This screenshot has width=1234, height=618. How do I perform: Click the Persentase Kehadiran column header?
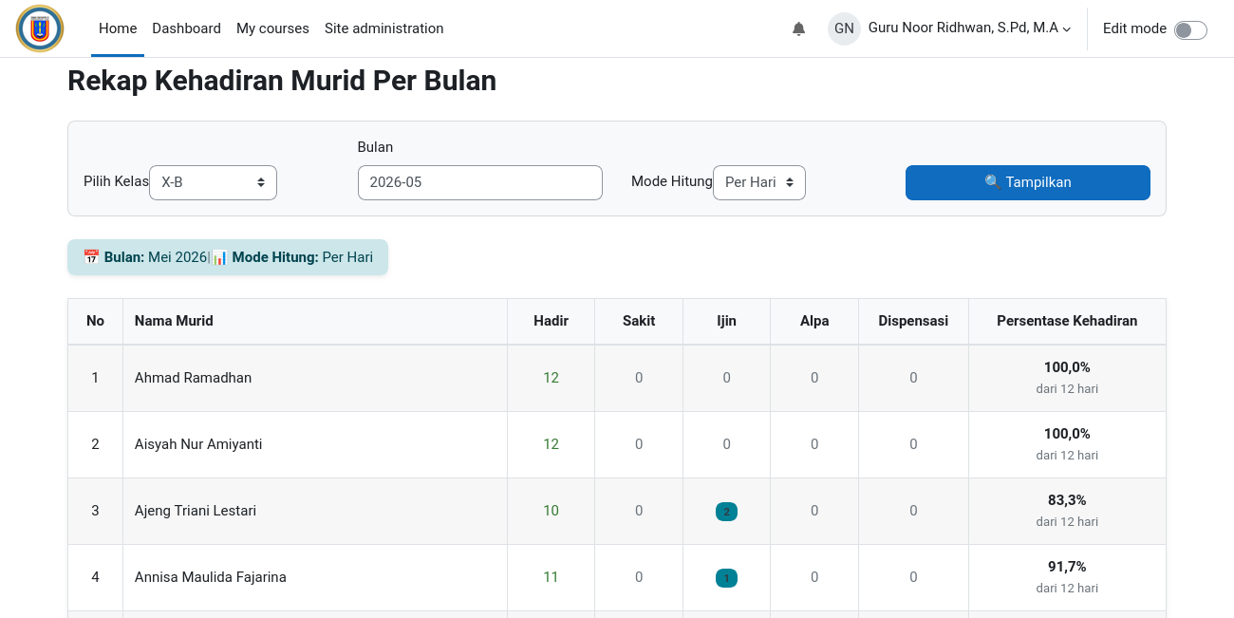[1067, 321]
